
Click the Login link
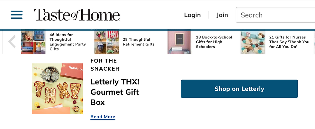[192, 15]
